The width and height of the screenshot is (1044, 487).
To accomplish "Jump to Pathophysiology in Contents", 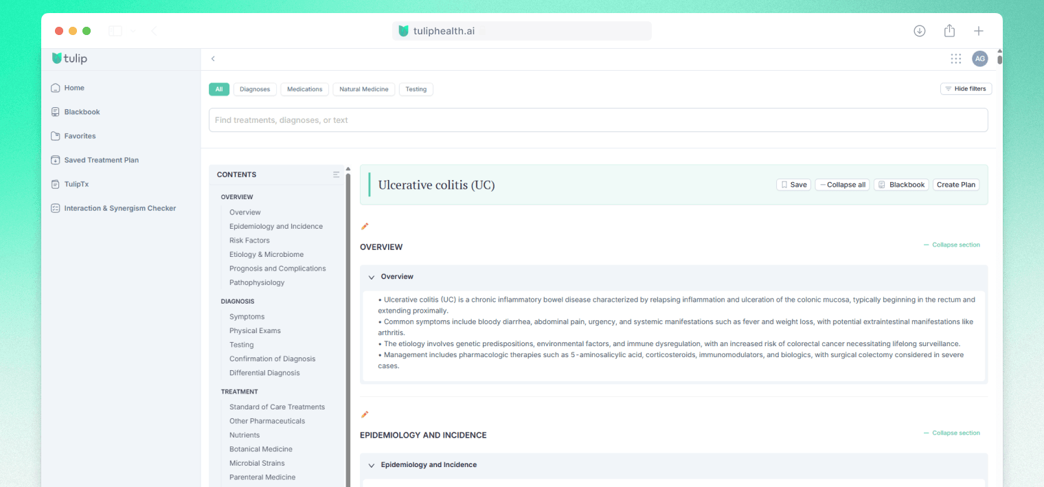I will point(257,283).
